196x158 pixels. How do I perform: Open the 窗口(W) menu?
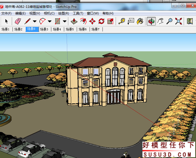(x=93, y=13)
